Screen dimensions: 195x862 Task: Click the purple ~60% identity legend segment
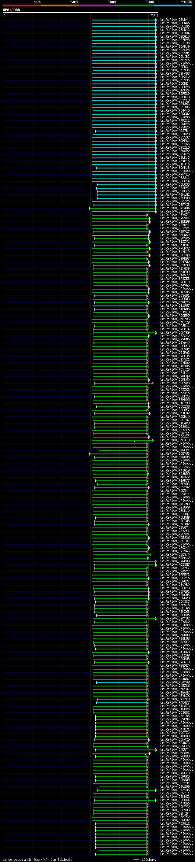(x=97, y=6)
